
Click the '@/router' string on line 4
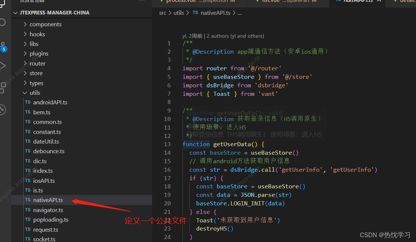(x=264, y=68)
